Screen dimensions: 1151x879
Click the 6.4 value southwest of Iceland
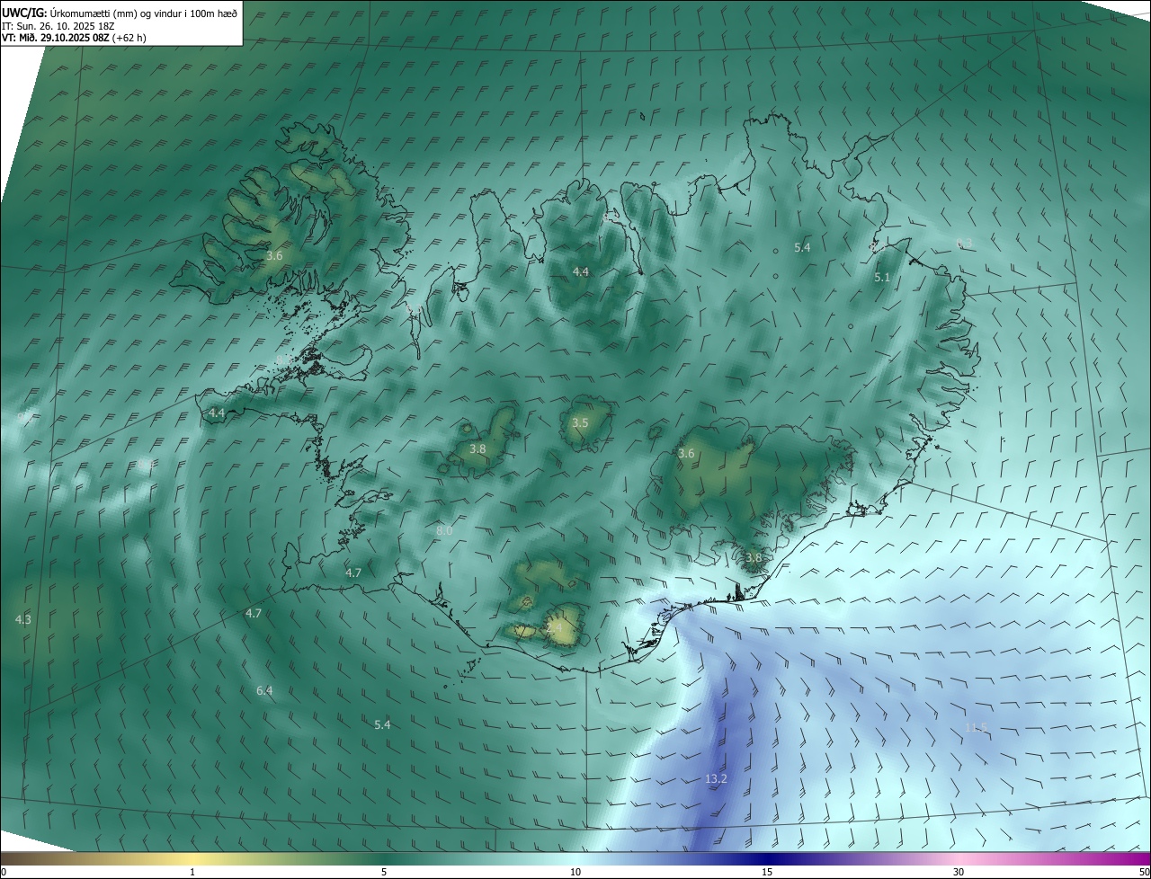264,690
